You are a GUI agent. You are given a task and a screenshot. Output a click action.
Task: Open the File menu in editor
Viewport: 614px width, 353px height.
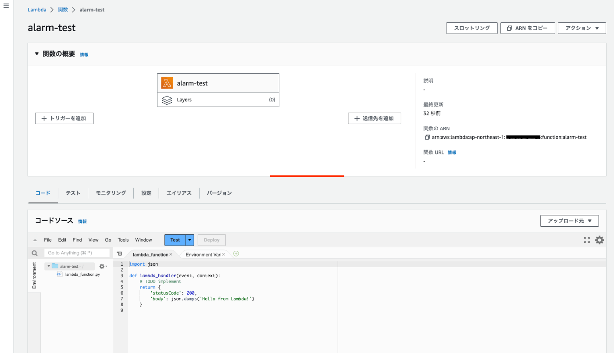click(48, 240)
